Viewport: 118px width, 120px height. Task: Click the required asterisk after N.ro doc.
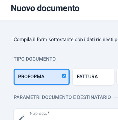49,113
